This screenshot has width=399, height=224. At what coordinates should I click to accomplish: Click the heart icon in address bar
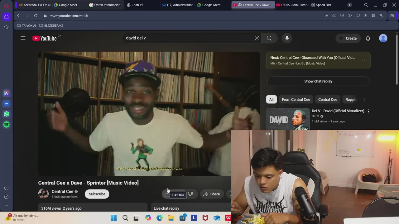pyautogui.click(x=358, y=16)
